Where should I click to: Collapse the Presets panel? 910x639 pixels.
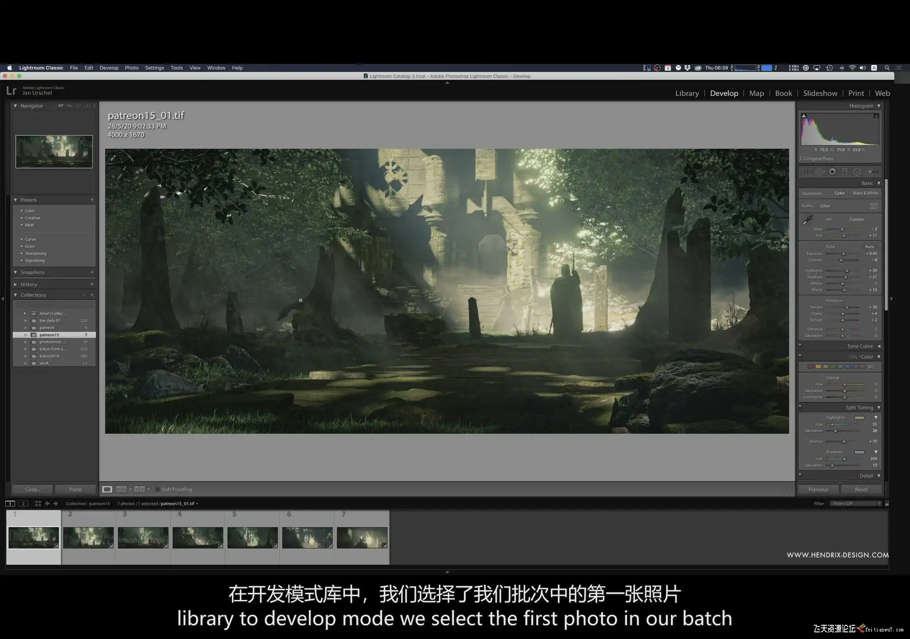pyautogui.click(x=16, y=200)
